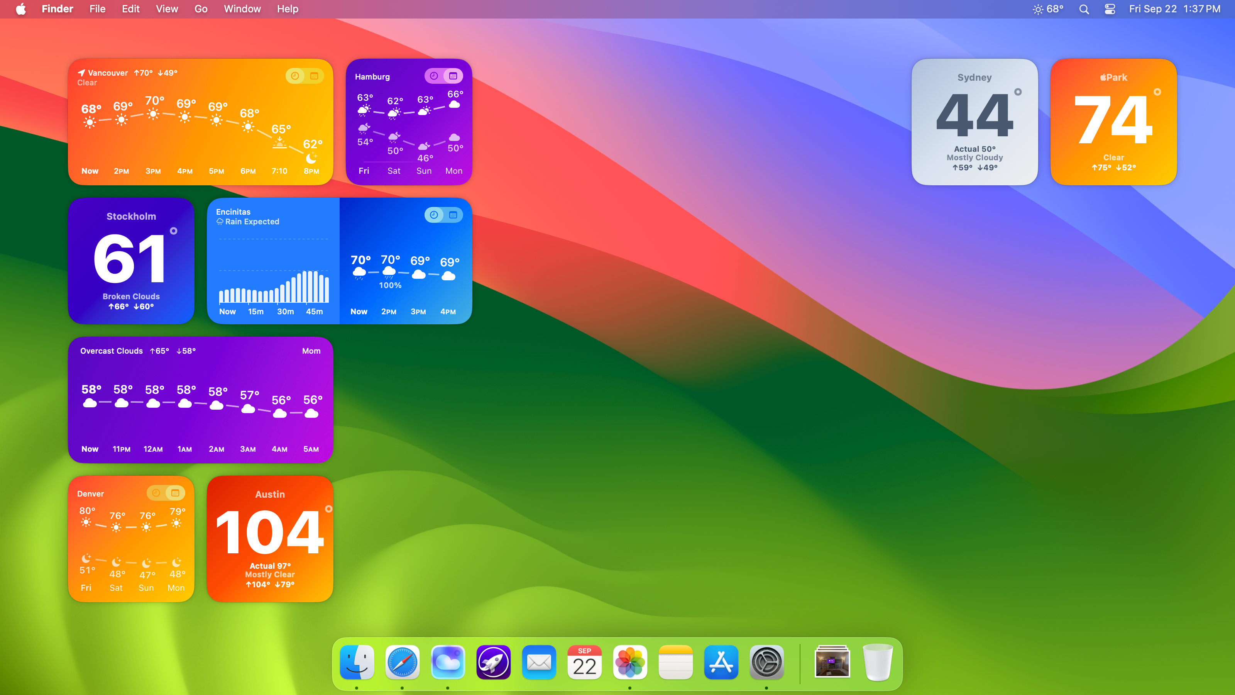Screen dimensions: 1235x695
Task: Open System Settings gear icon
Action: click(766, 663)
